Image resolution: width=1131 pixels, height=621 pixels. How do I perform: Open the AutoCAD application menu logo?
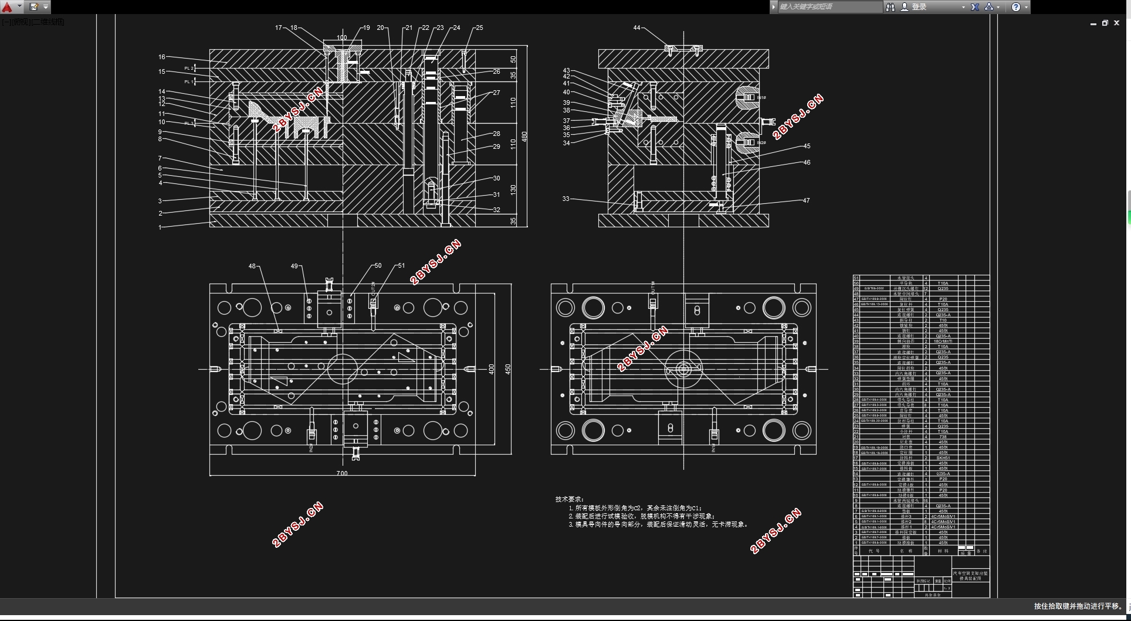[x=8, y=7]
